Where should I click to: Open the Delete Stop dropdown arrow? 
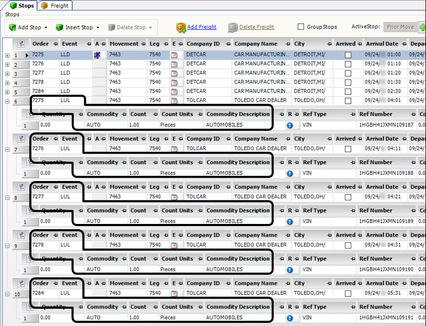click(150, 27)
